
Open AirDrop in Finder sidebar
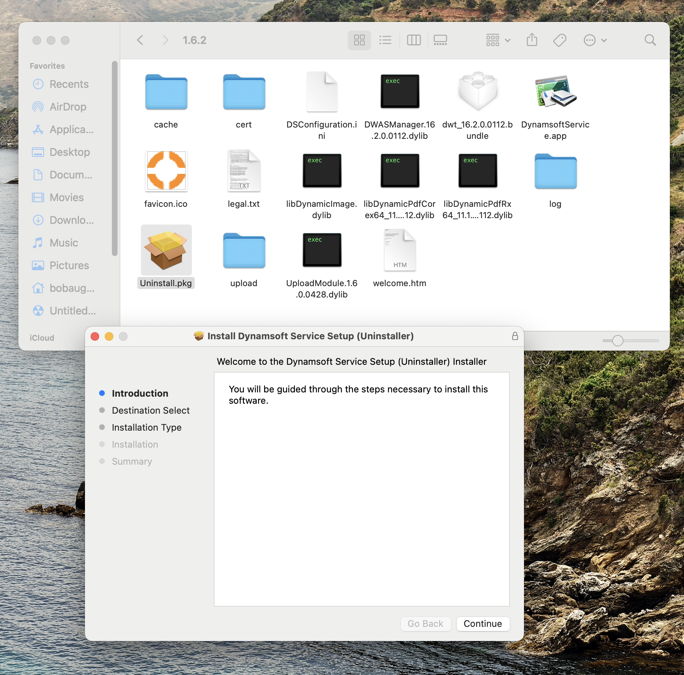click(x=68, y=107)
